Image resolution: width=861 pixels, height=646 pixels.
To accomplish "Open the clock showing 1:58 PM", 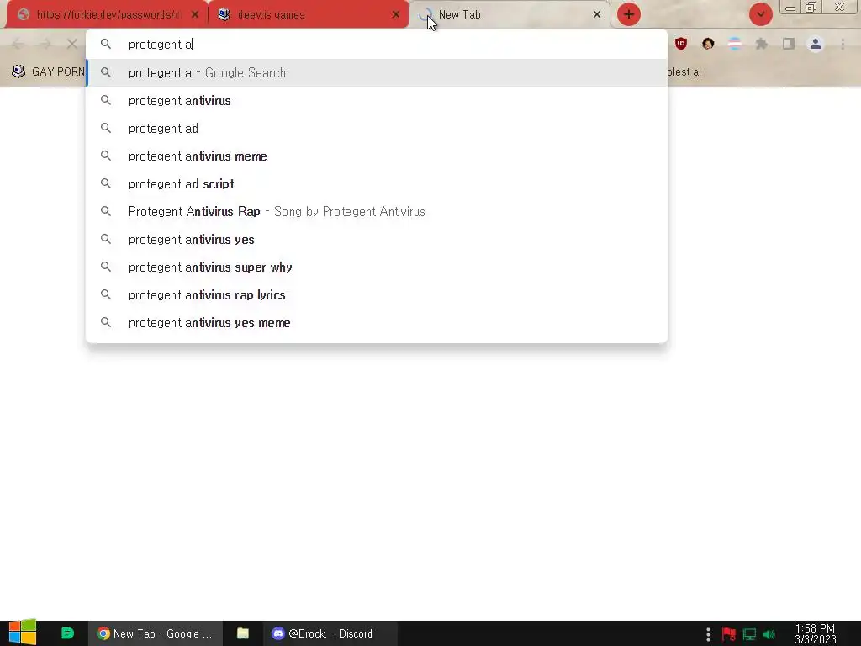I will pos(816,633).
